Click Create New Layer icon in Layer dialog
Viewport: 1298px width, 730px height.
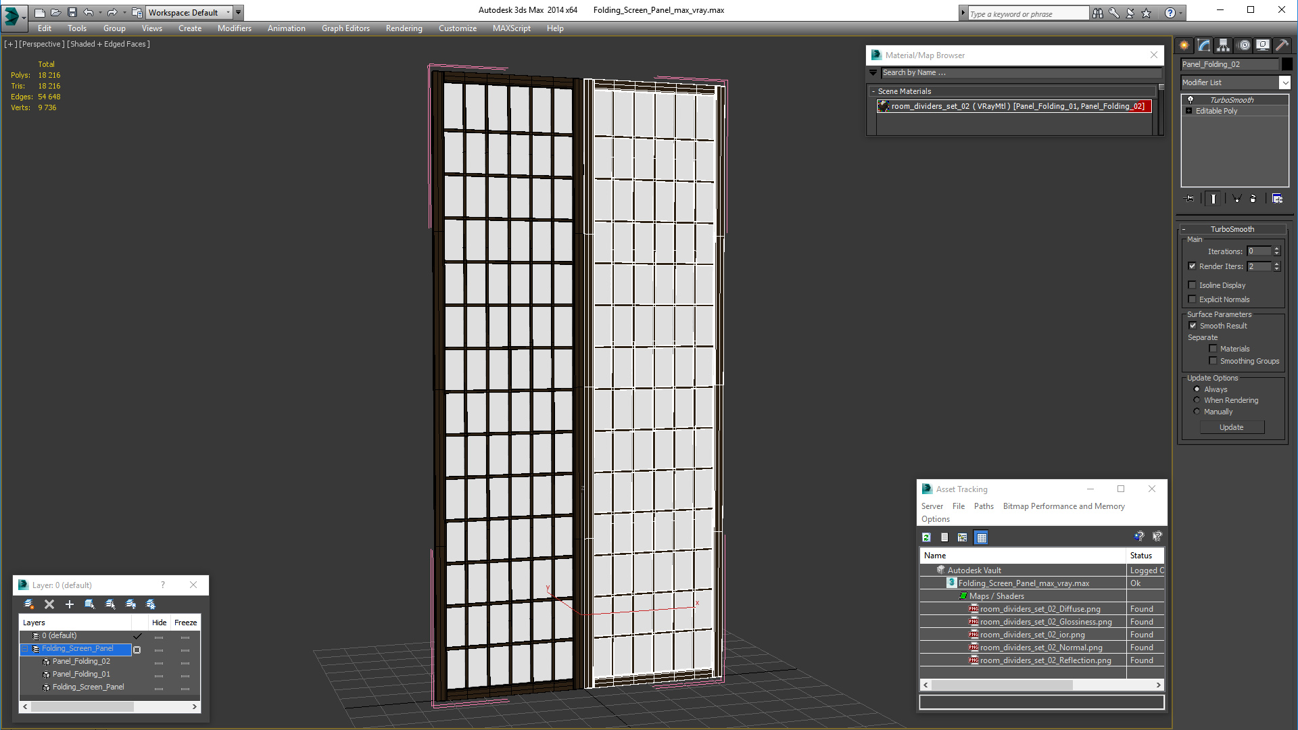28,604
